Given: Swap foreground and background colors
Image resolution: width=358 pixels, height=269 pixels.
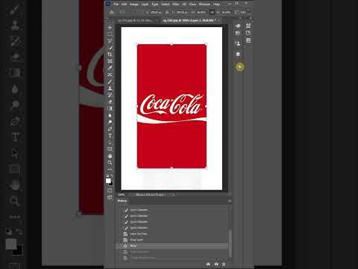Looking at the screenshot, I should click(x=112, y=176).
